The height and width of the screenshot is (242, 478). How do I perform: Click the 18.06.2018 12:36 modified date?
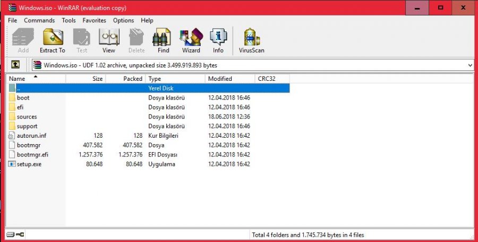coord(229,116)
